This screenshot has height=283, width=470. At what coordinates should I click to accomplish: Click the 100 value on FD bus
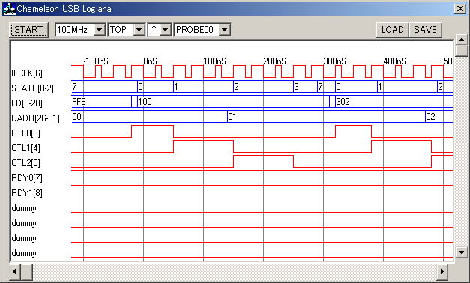click(145, 102)
